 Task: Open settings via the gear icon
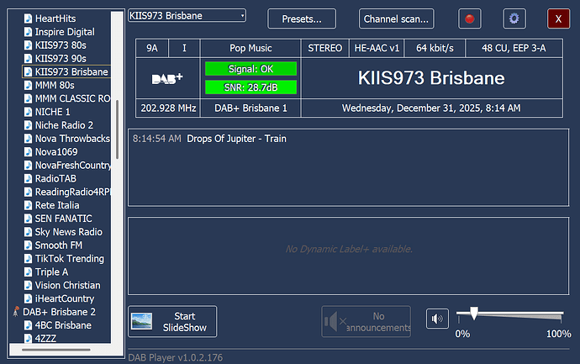pyautogui.click(x=514, y=18)
